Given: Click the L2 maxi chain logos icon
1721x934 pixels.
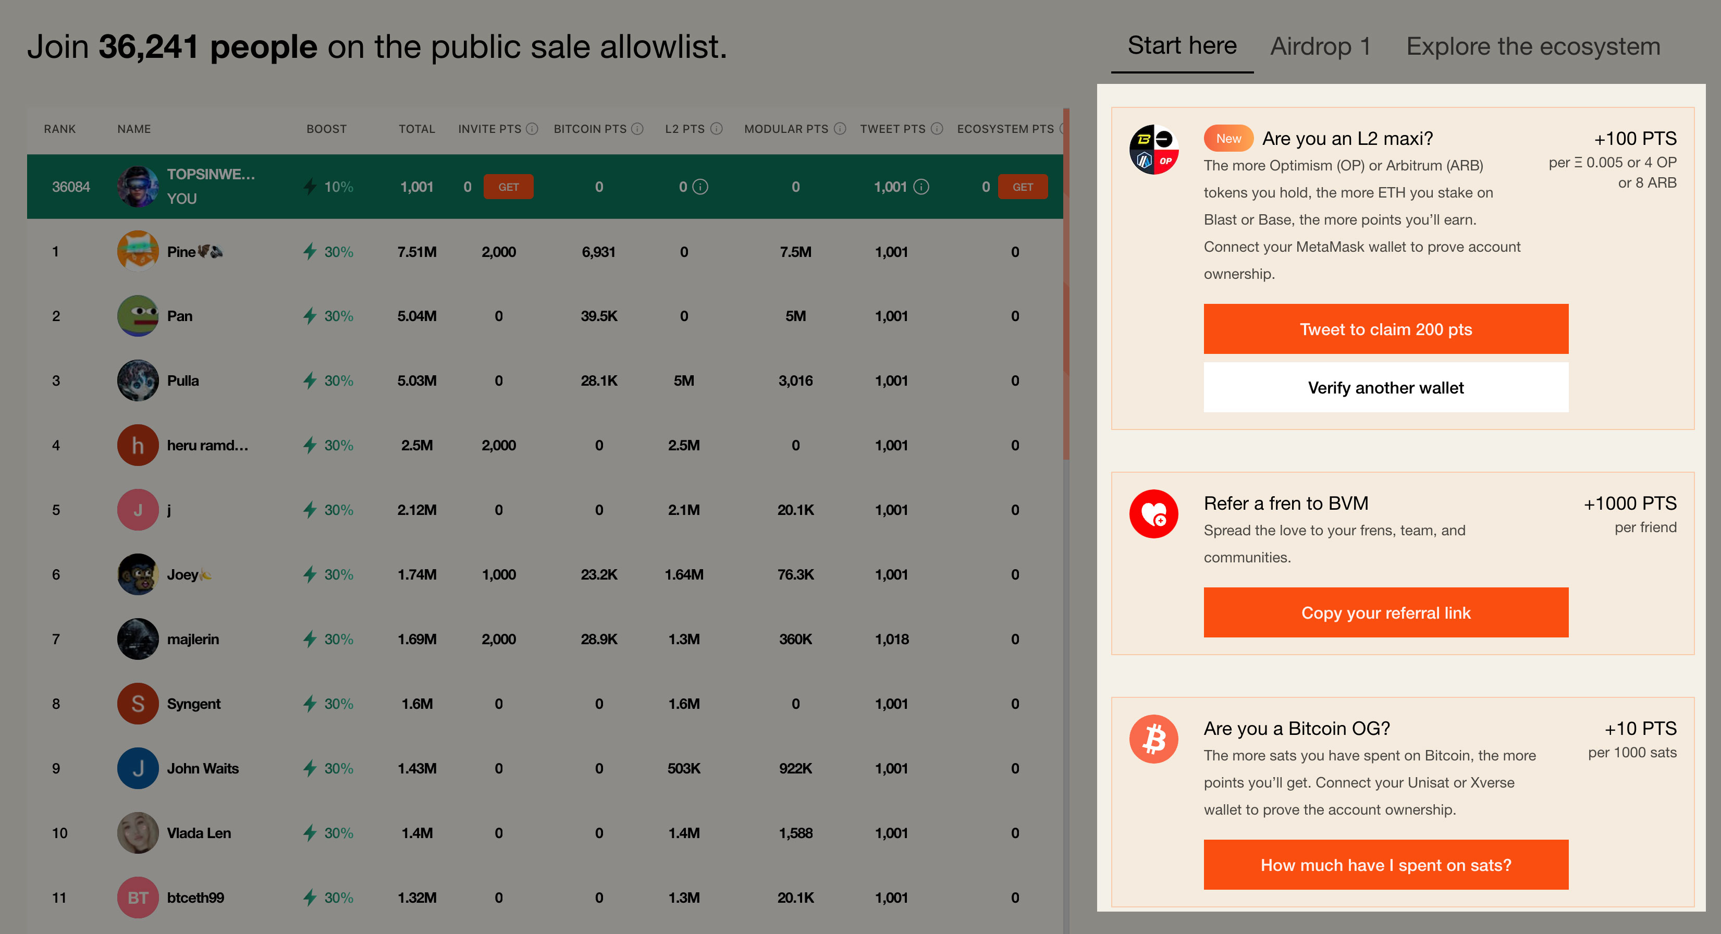Looking at the screenshot, I should click(x=1154, y=150).
